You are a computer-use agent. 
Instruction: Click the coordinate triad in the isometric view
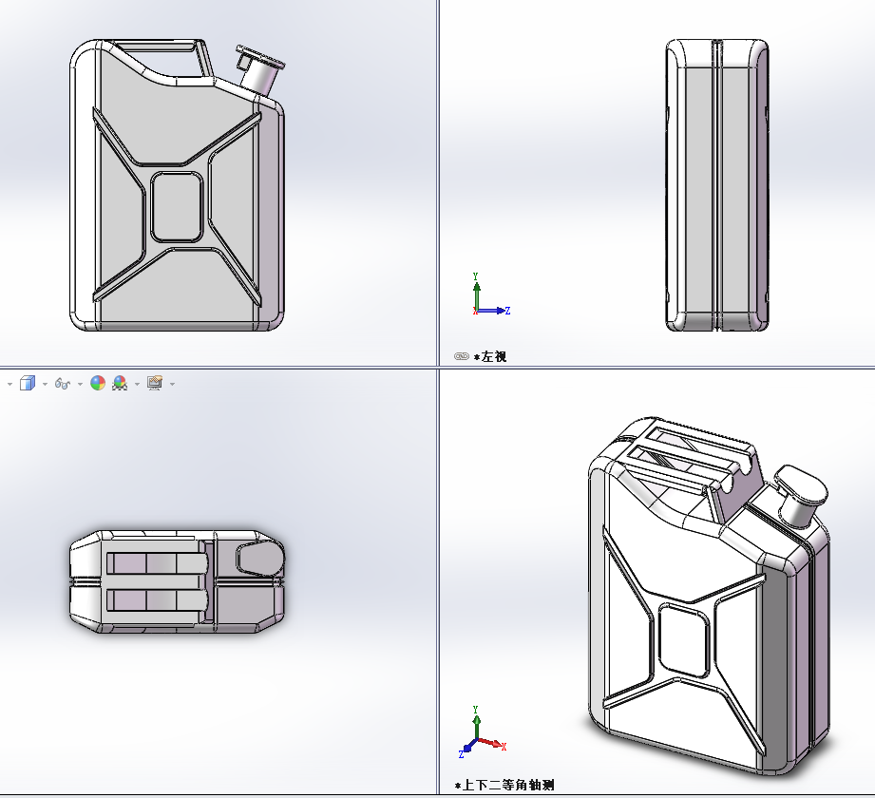coord(483,731)
